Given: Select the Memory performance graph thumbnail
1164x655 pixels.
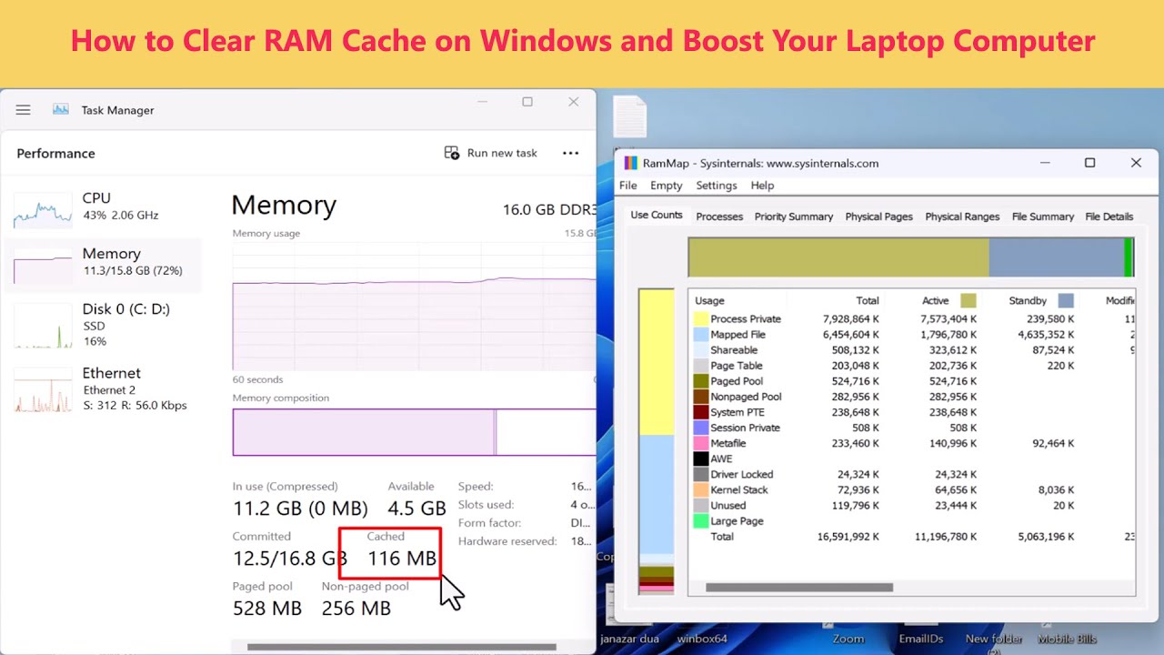Looking at the screenshot, I should point(43,265).
